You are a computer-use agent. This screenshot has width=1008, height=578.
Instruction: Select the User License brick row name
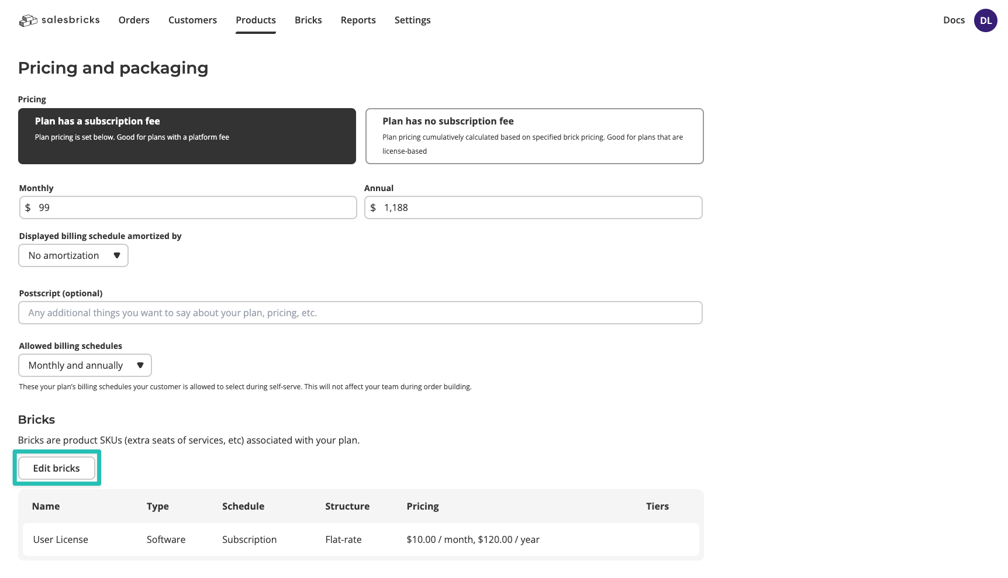coord(61,539)
